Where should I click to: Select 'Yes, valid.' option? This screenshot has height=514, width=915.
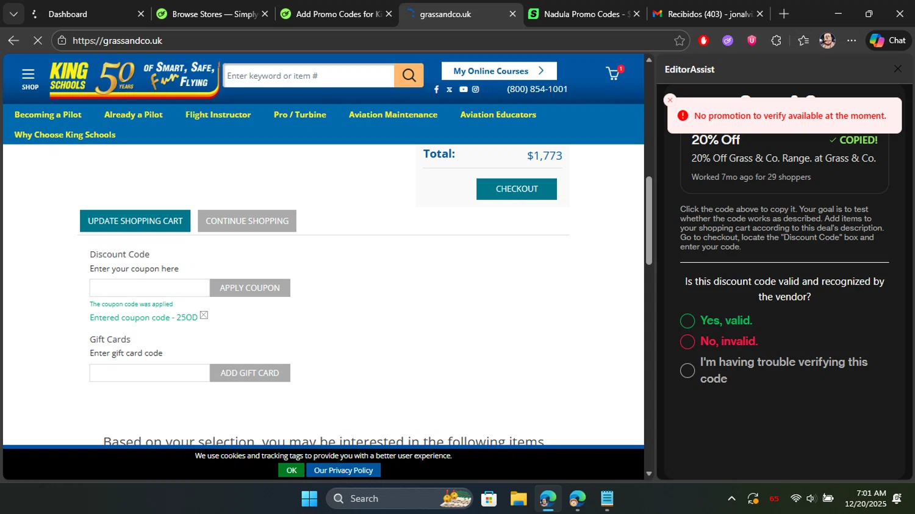tap(687, 321)
